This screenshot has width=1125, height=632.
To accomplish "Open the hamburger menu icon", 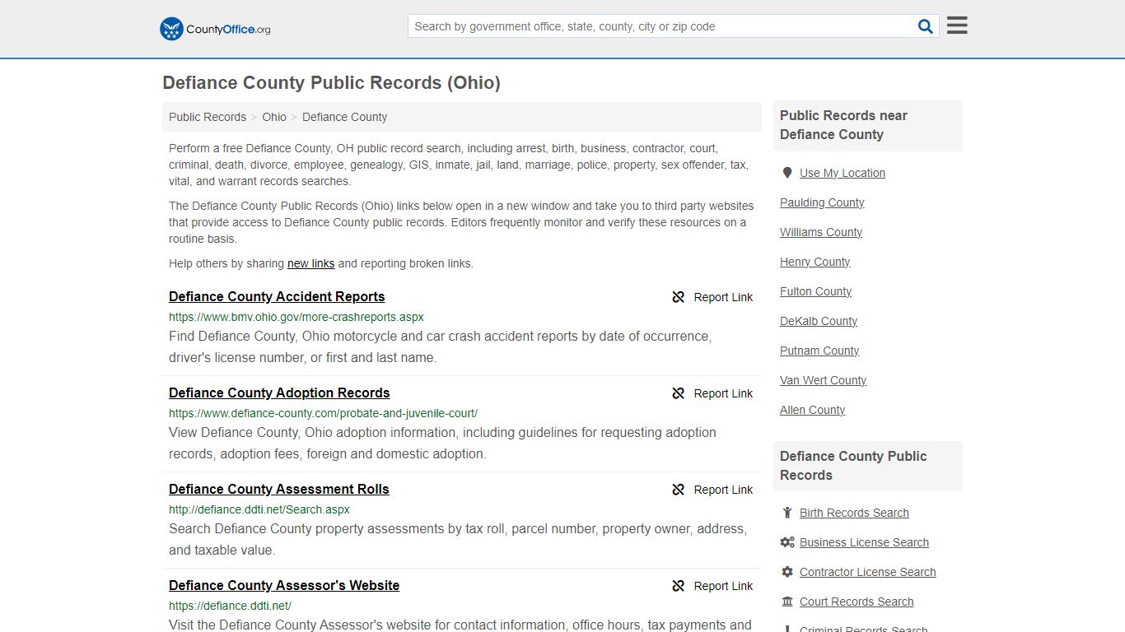I will [x=957, y=26].
